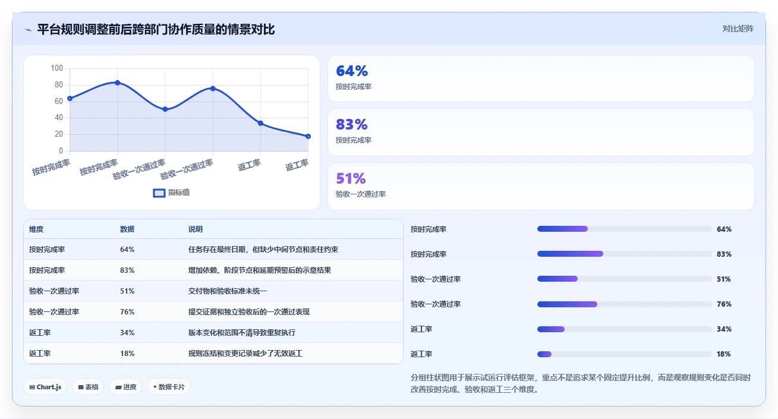Click the text 版本变化和范围不清导致重复执行

pos(242,333)
